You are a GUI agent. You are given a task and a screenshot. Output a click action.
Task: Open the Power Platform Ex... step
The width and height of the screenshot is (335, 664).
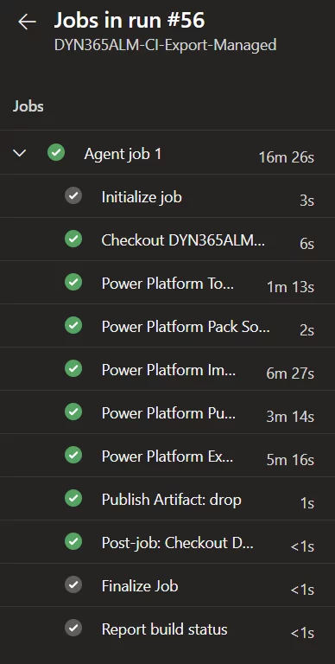click(167, 456)
